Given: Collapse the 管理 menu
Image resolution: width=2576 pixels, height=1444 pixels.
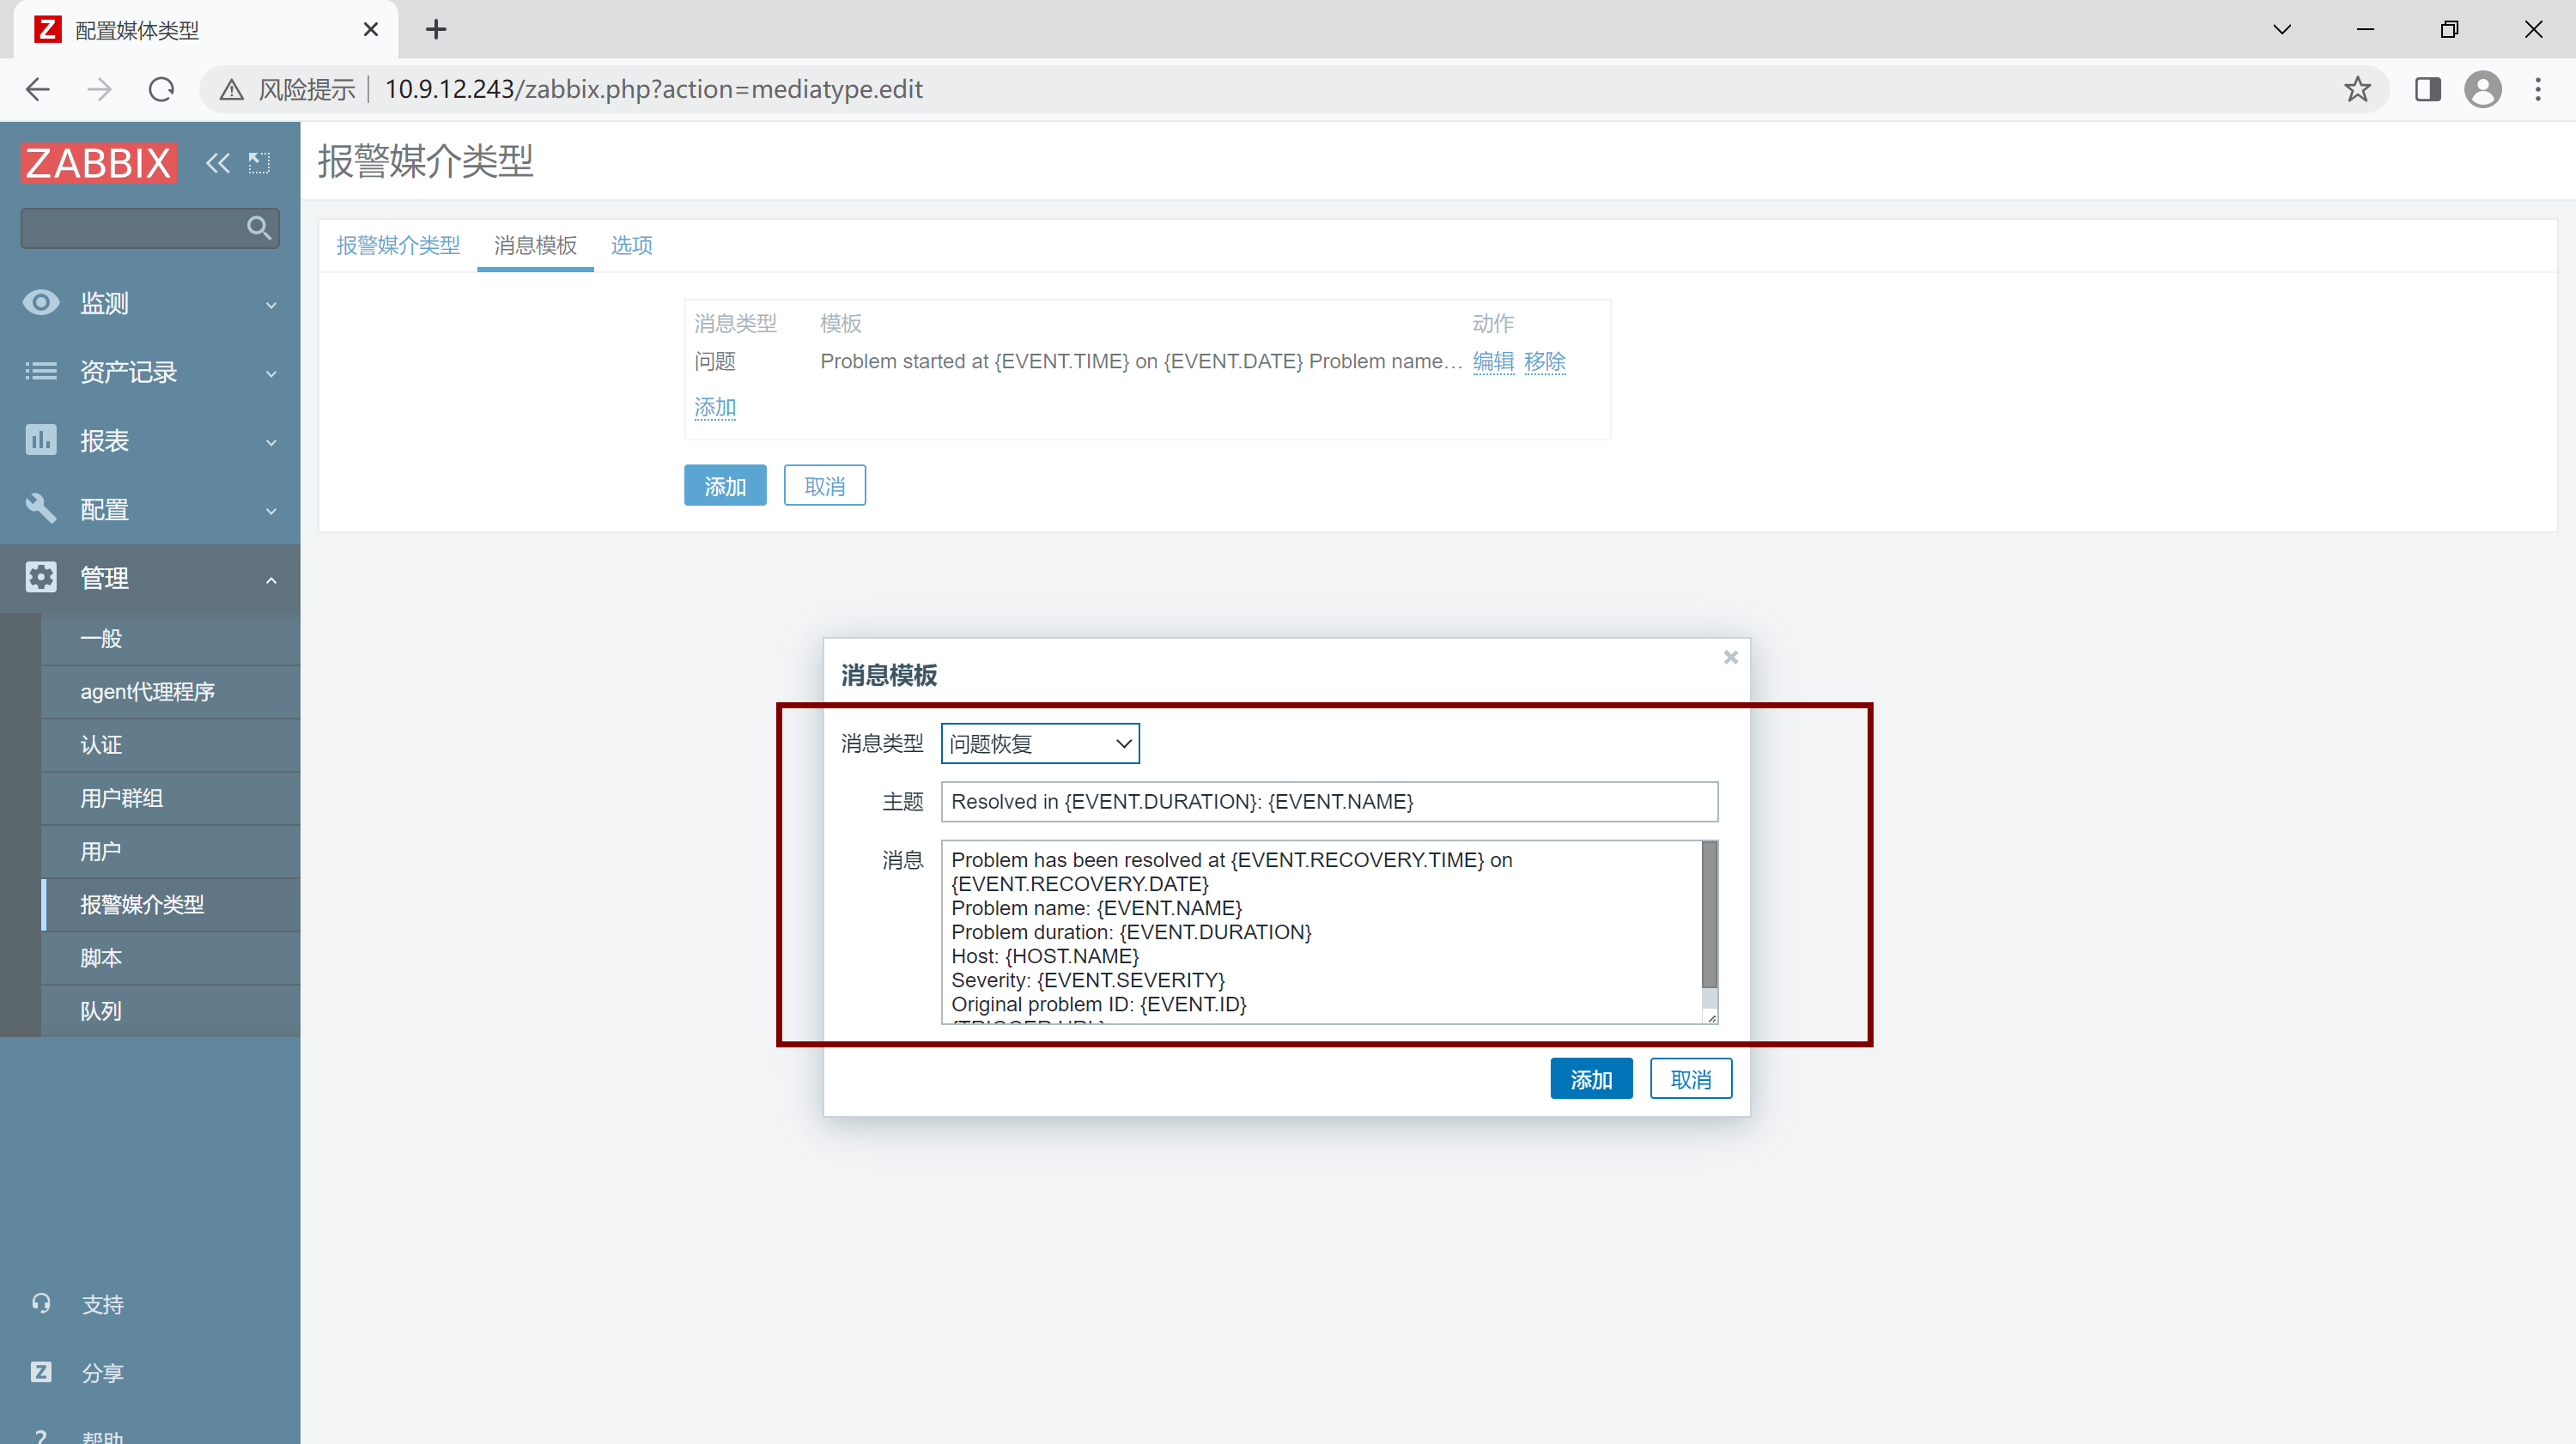Looking at the screenshot, I should click(271, 579).
